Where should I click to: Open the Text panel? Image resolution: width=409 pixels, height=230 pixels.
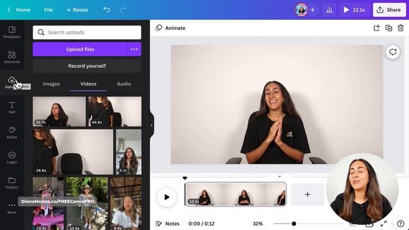[x=12, y=107]
